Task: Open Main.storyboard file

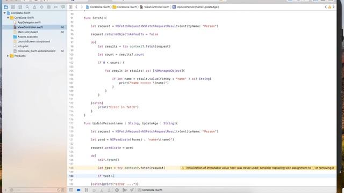Action: pos(27,32)
